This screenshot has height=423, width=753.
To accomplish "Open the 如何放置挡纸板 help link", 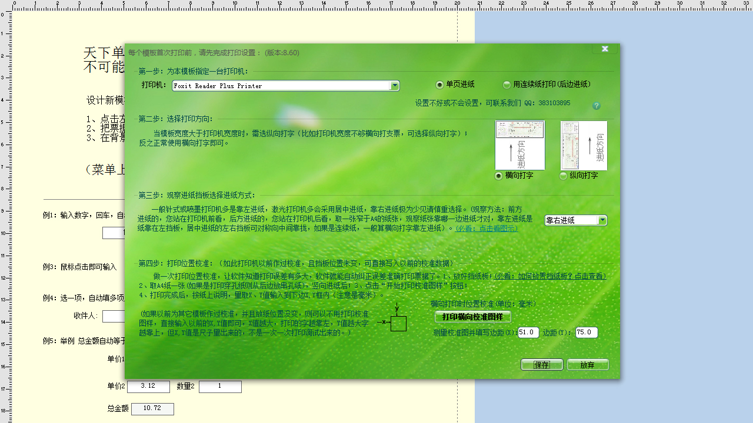I will pos(549,276).
